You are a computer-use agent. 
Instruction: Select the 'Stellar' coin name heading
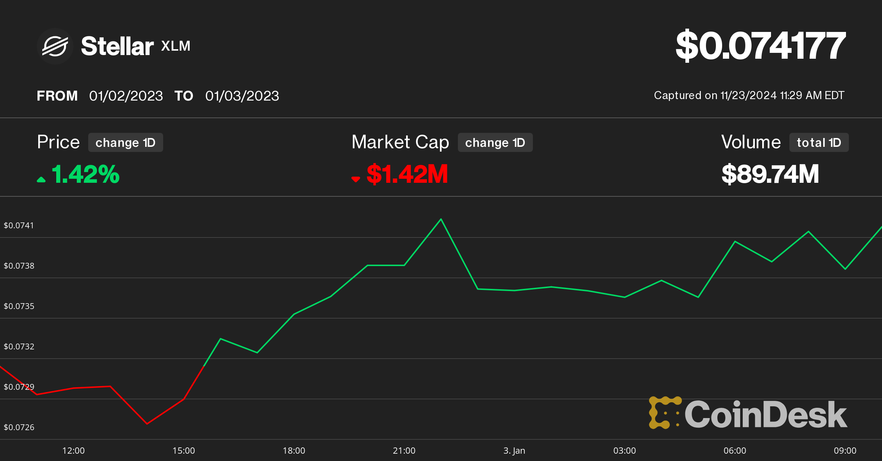[117, 46]
